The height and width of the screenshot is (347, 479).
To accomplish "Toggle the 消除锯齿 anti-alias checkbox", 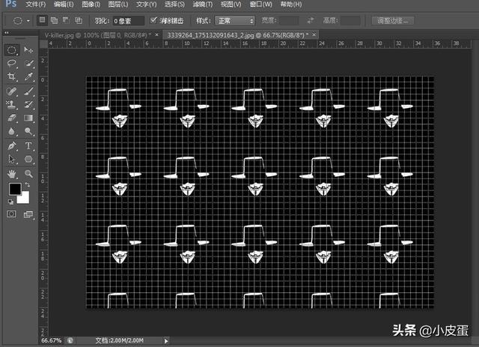I will coord(153,20).
